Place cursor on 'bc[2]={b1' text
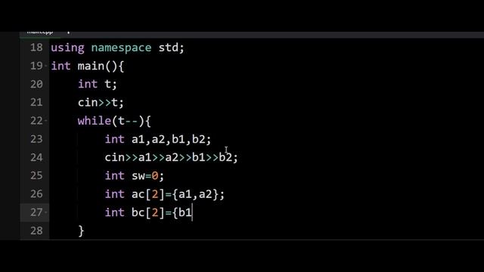This screenshot has width=484, height=272. pyautogui.click(x=161, y=212)
